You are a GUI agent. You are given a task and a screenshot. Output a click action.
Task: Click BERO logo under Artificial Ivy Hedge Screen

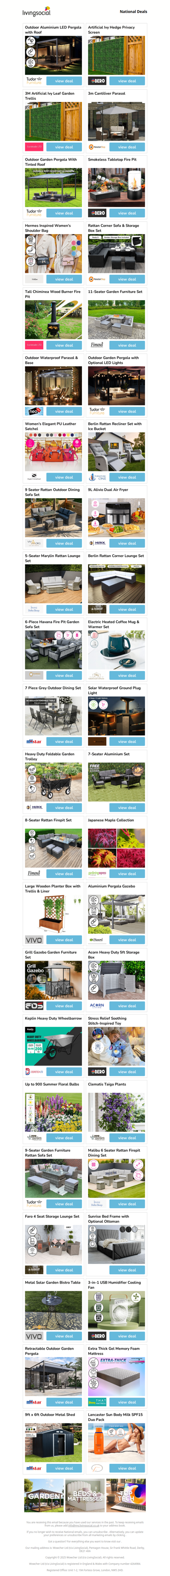coord(97,81)
